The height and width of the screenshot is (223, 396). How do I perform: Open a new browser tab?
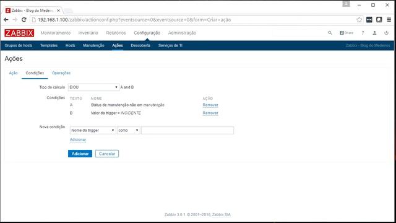click(68, 11)
